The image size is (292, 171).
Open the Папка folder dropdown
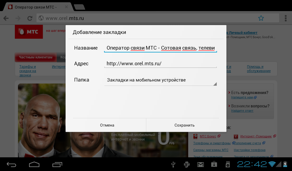pyautogui.click(x=161, y=80)
